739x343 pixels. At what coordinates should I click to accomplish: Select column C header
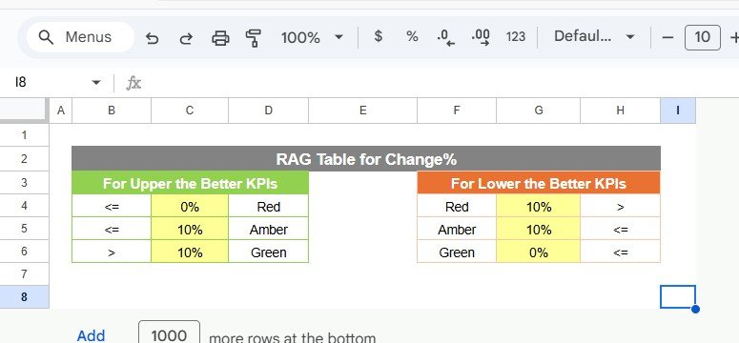coord(190,111)
